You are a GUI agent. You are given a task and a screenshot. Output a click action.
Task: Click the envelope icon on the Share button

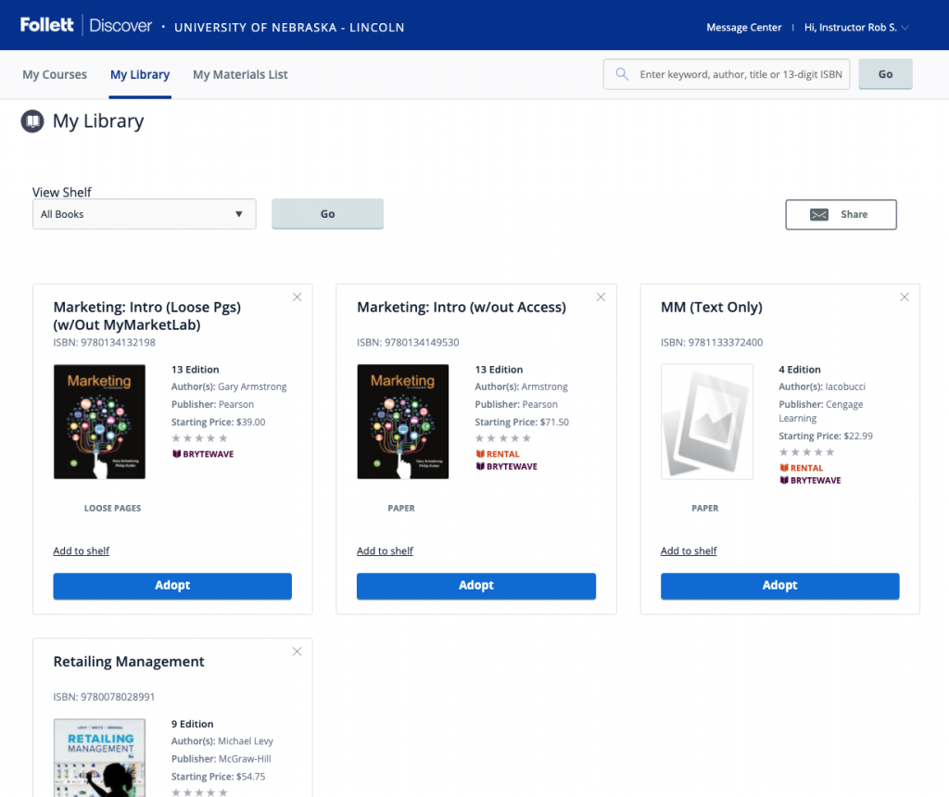pos(819,214)
